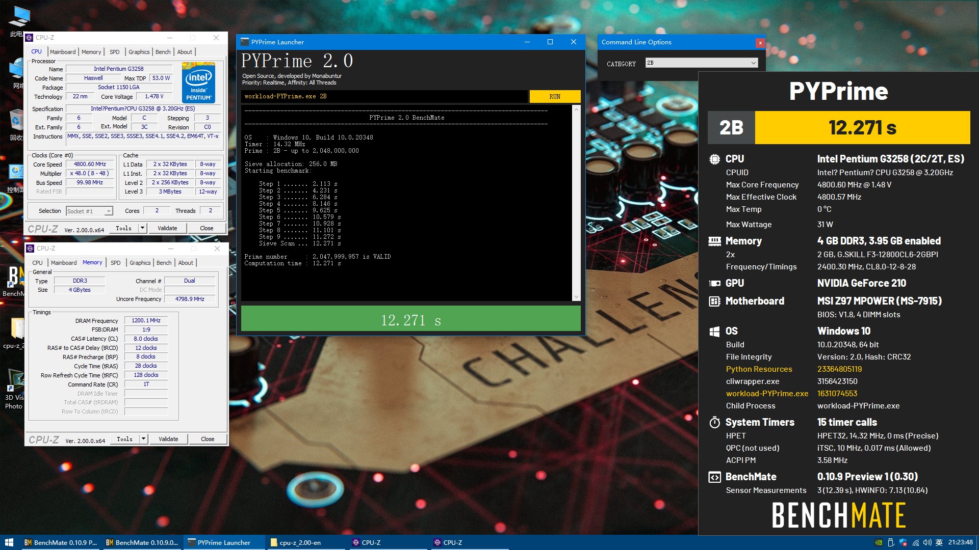Open the Socket #1 selection dropdown
This screenshot has width=979, height=550.
pyautogui.click(x=89, y=211)
